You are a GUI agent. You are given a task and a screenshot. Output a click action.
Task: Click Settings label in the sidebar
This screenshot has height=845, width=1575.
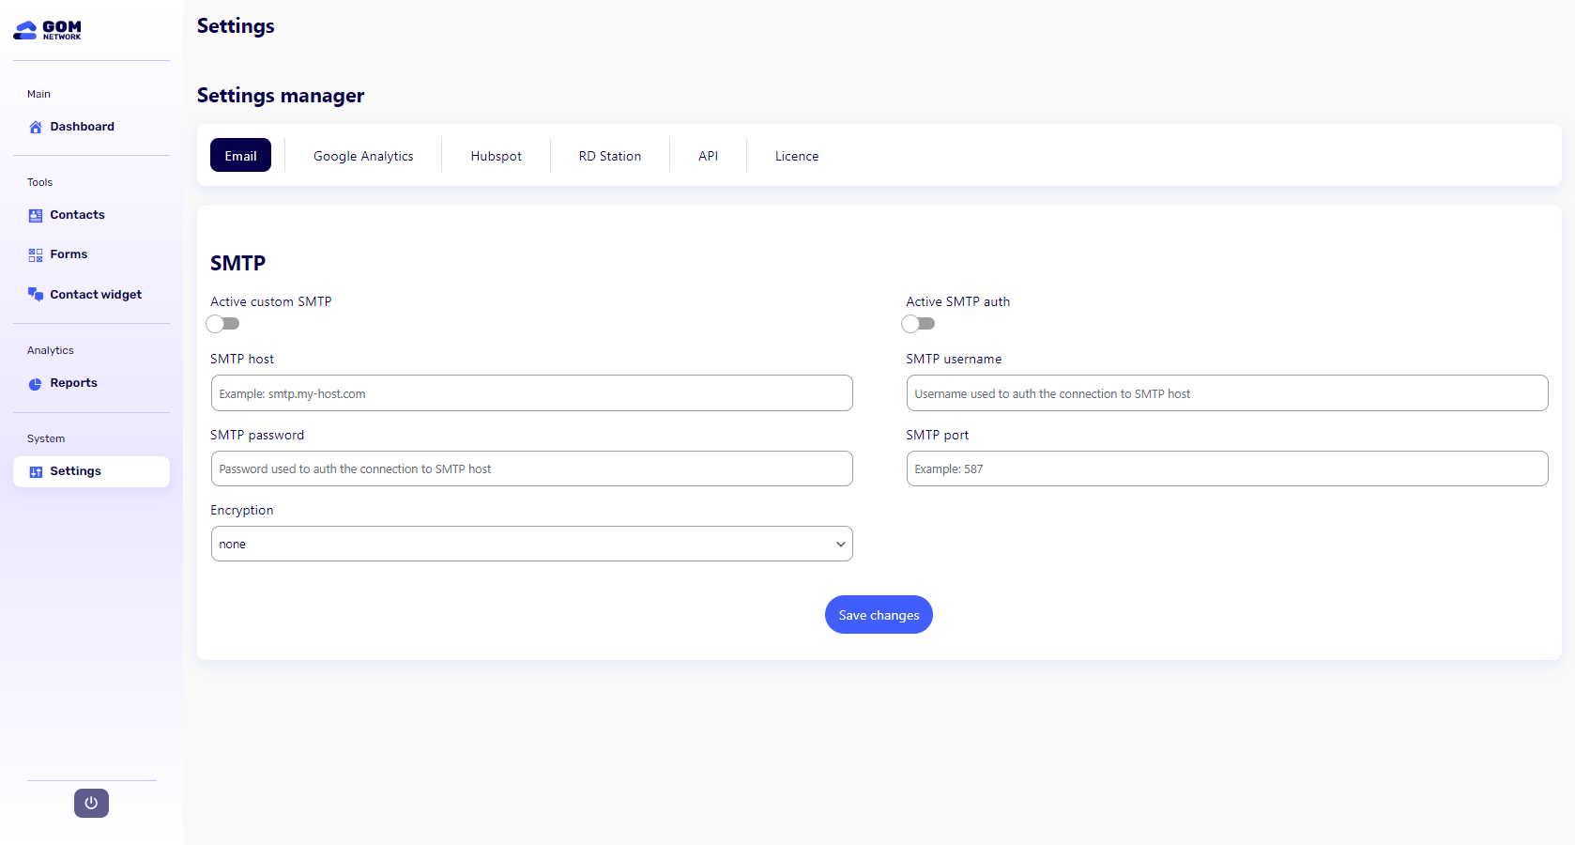[75, 471]
